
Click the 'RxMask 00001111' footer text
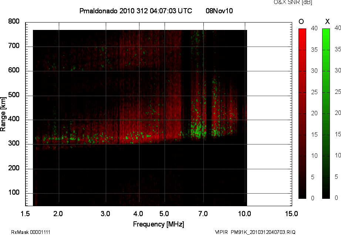click(31, 232)
